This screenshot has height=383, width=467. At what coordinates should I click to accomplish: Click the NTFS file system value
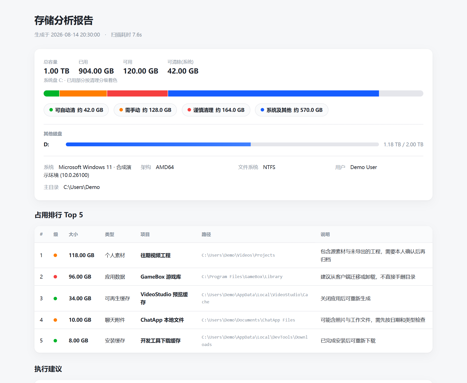click(269, 167)
